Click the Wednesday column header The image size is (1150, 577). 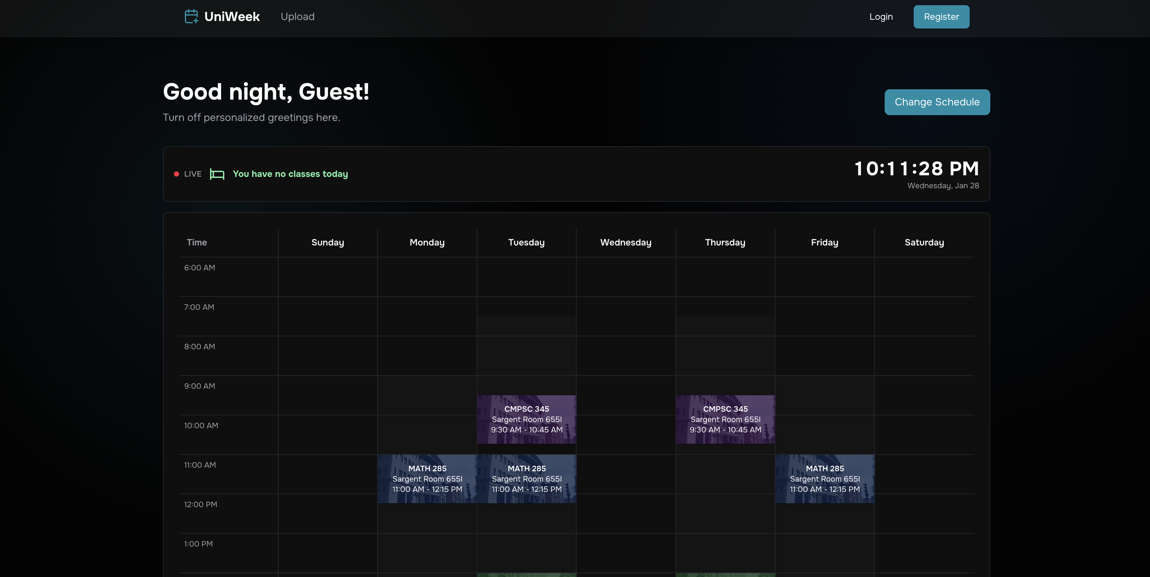point(625,243)
